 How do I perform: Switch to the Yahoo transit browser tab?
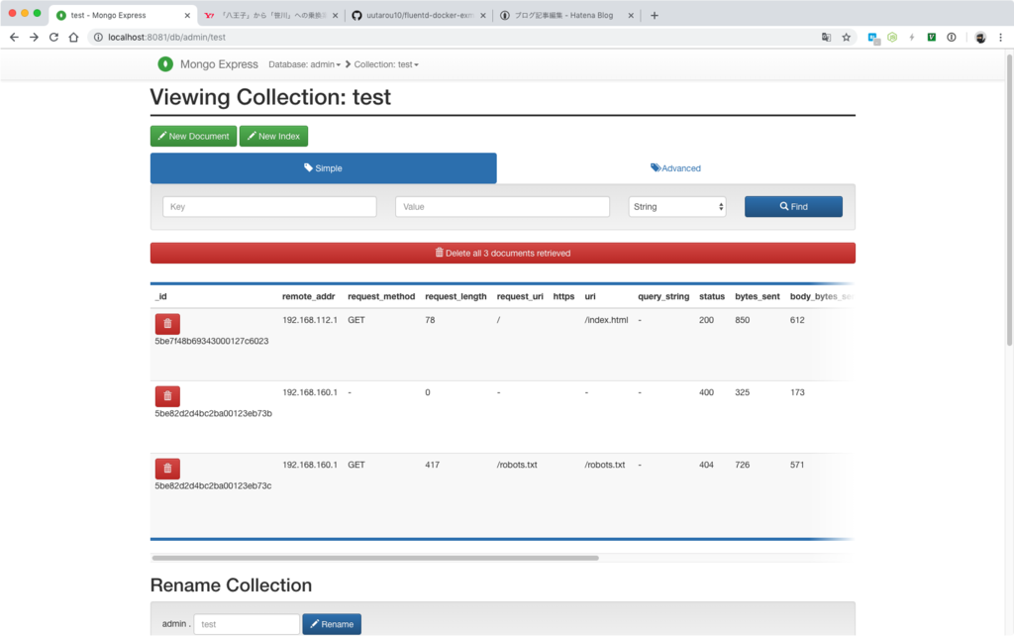click(271, 15)
